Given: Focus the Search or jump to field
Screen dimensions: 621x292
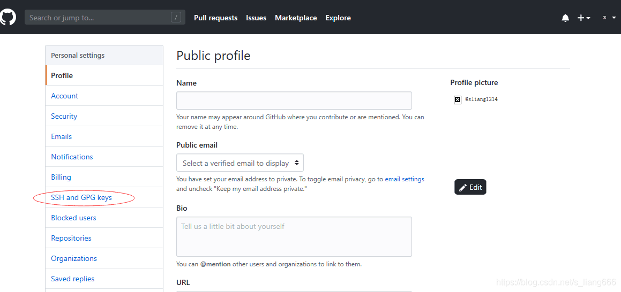Looking at the screenshot, I should click(x=96, y=18).
